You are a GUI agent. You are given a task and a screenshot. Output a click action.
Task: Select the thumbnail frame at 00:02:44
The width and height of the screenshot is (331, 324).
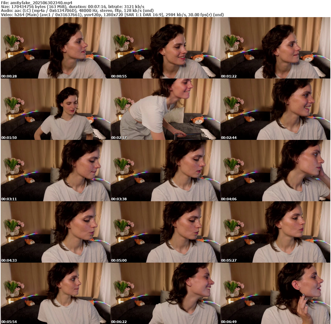(x=275, y=109)
